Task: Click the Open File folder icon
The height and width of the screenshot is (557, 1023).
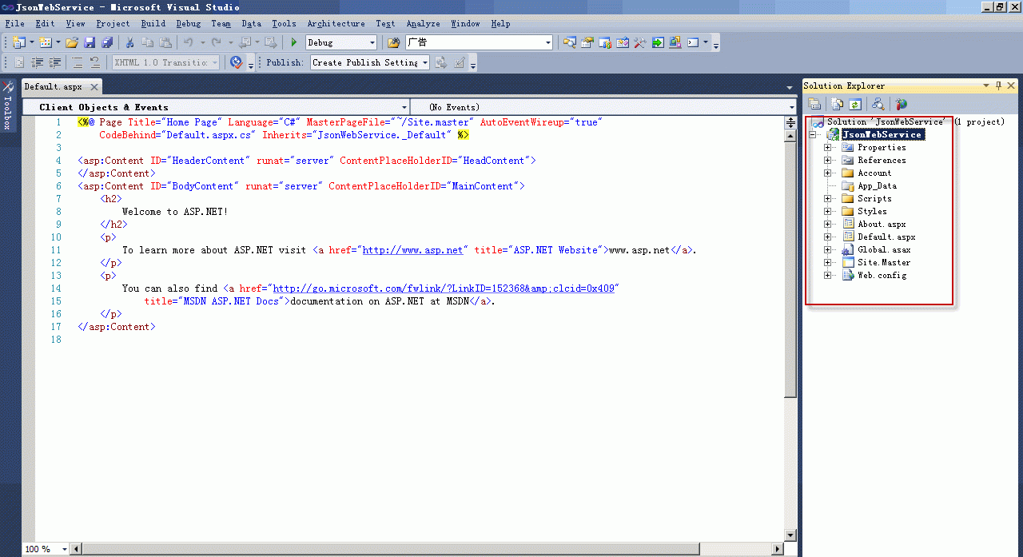Action: pyautogui.click(x=72, y=42)
